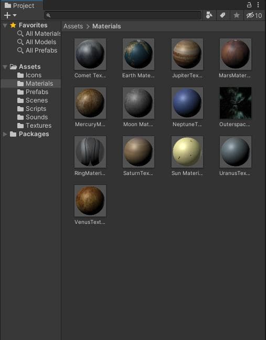Toggle hidden packages visibility eye icon
This screenshot has width=266, height=340.
click(x=254, y=15)
